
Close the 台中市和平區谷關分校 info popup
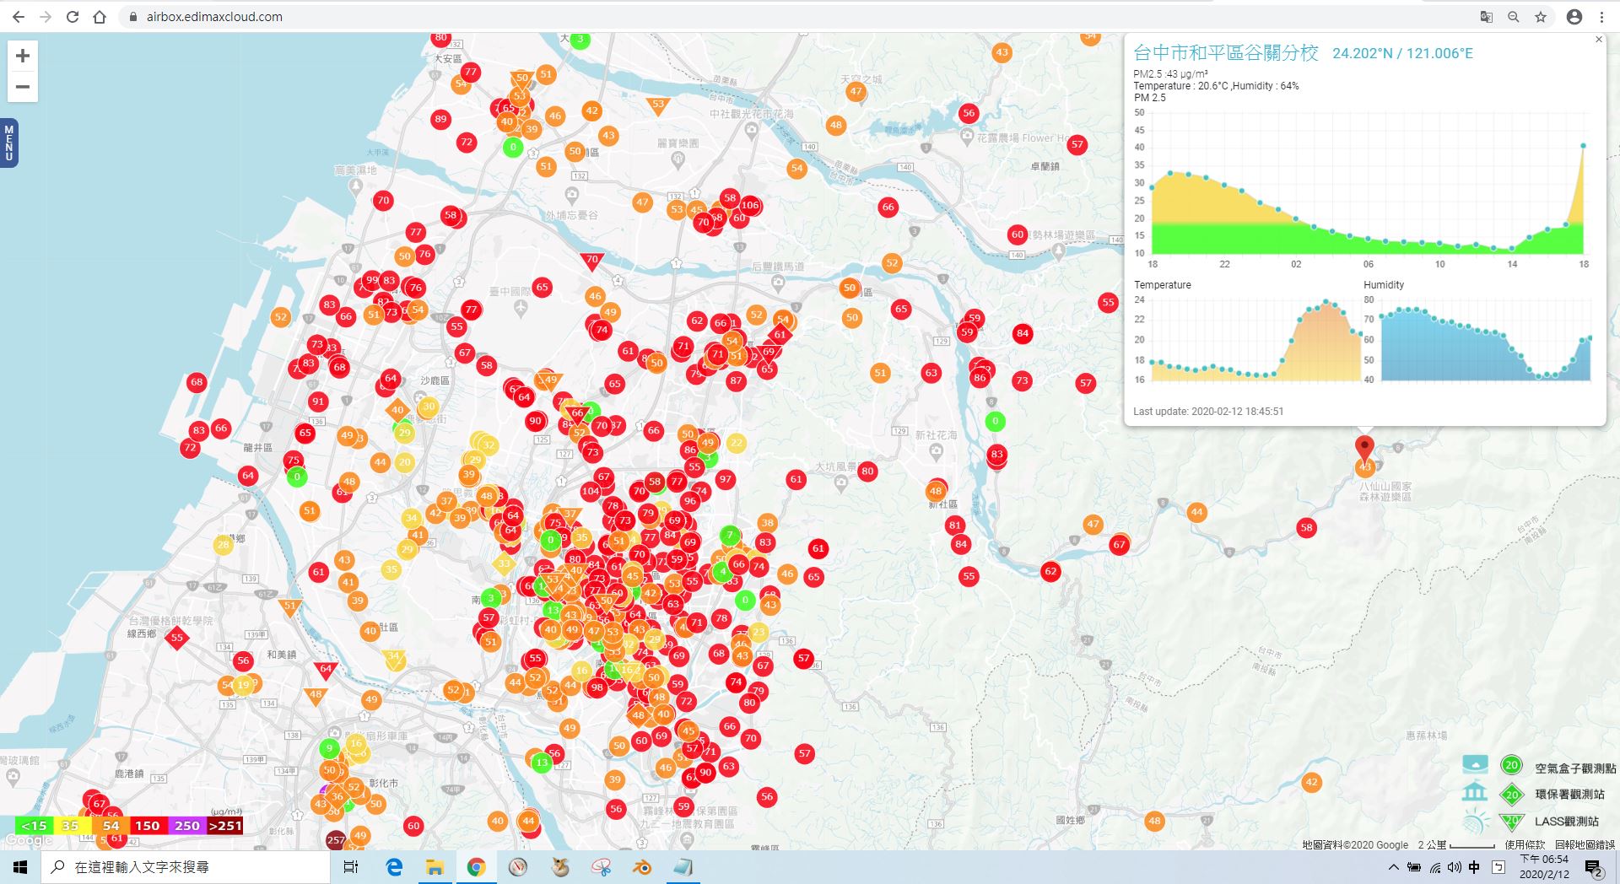[1598, 40]
